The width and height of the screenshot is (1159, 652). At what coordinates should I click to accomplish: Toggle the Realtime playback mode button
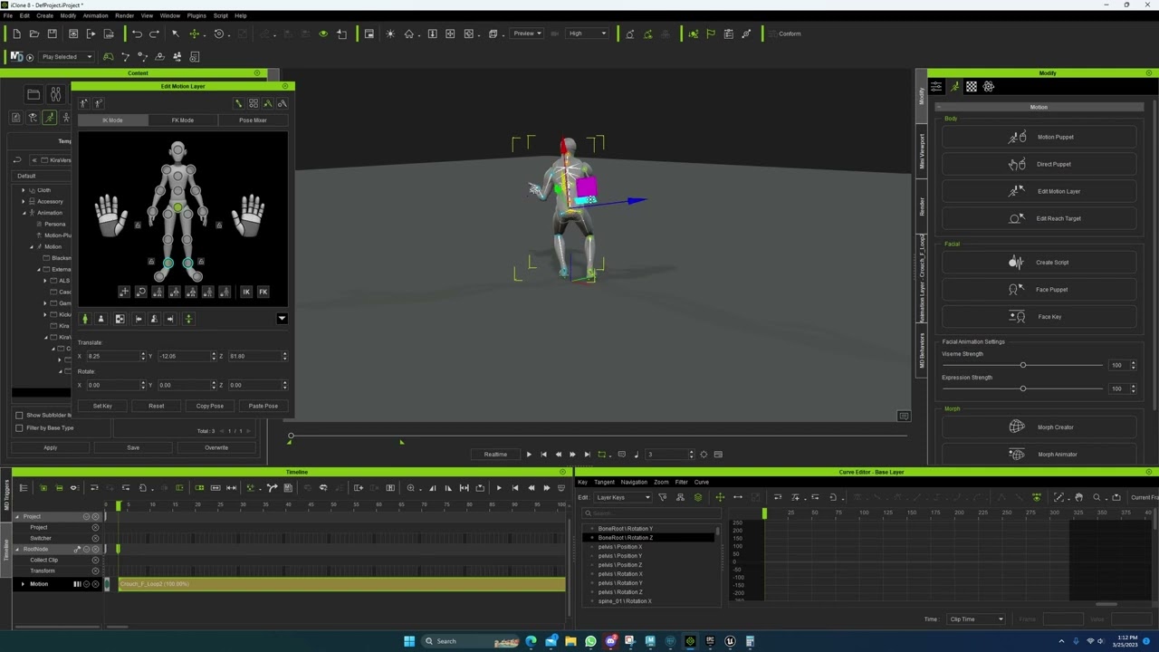coord(495,455)
